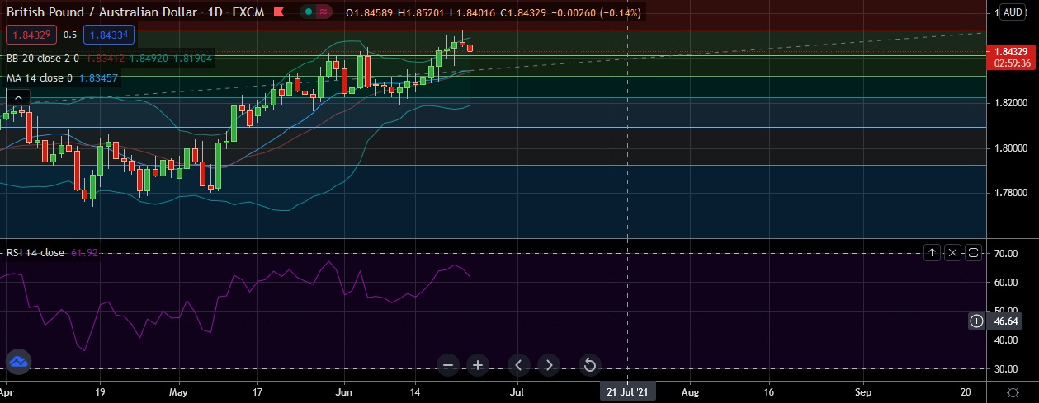Click the 21 Jul '21 date label
This screenshot has height=403, width=1039.
coord(628,392)
